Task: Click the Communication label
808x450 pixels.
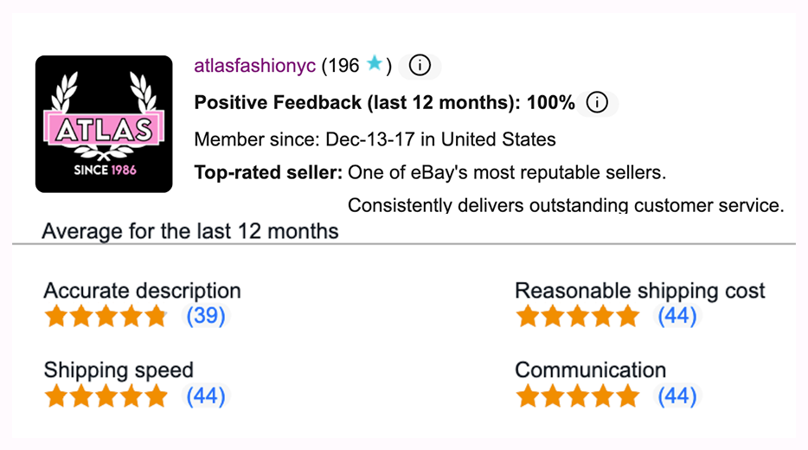Action: pos(591,370)
